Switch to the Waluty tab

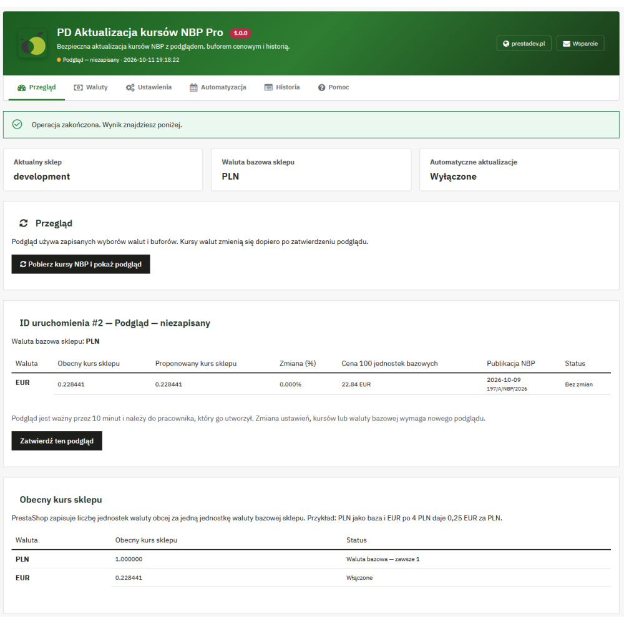point(90,87)
